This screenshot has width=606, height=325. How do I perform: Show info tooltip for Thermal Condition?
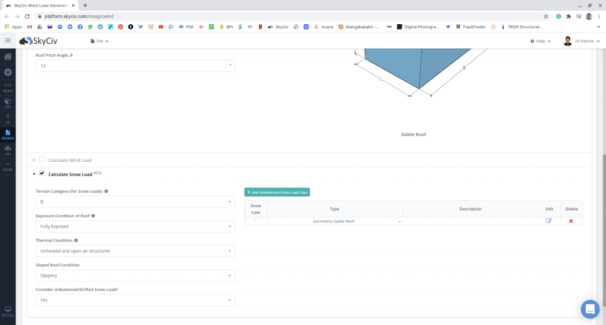click(x=76, y=240)
